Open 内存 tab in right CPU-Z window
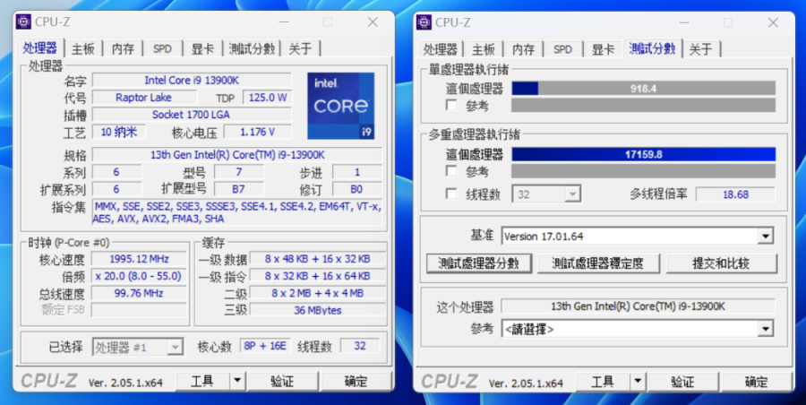 click(x=523, y=49)
